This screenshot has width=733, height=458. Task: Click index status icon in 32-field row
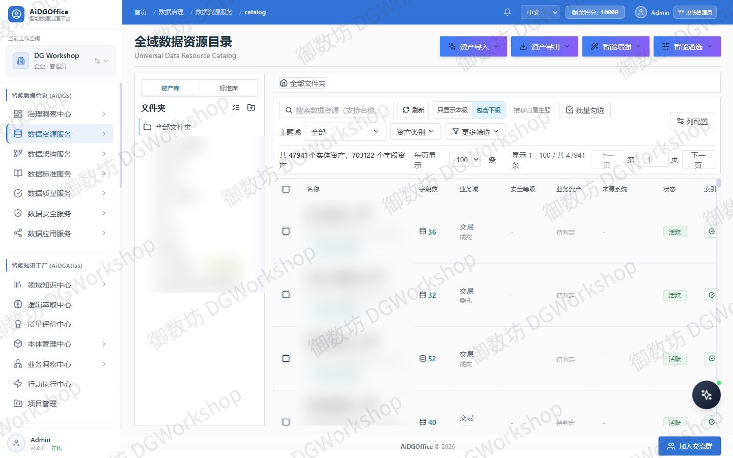[x=711, y=295]
